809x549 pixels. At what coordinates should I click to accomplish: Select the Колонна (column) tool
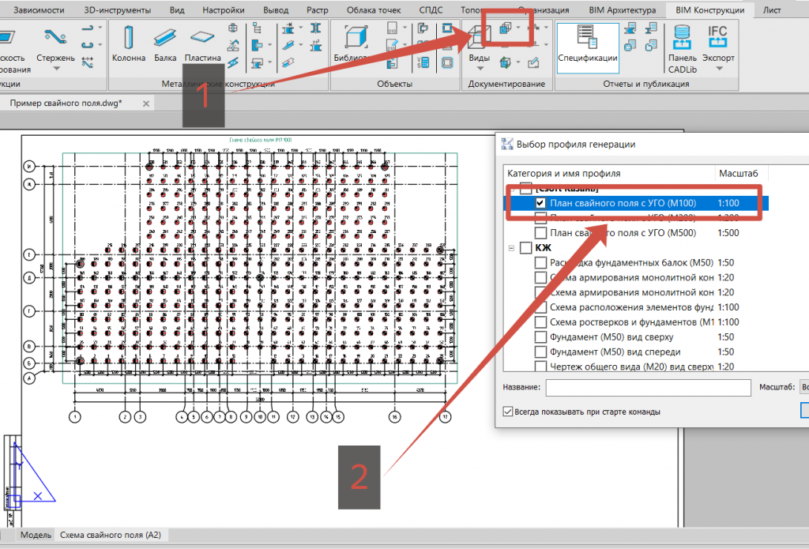pyautogui.click(x=129, y=43)
